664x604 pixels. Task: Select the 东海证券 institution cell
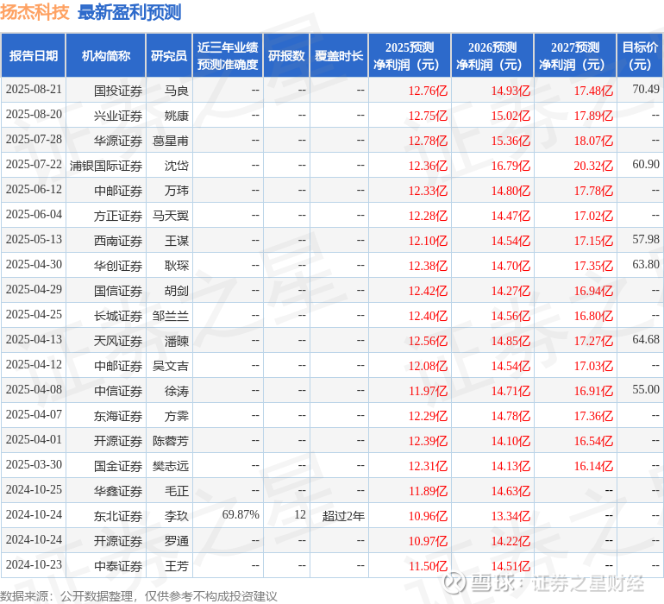(x=106, y=415)
